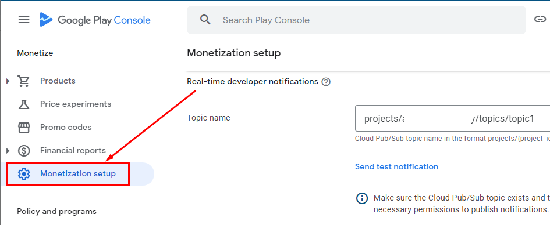Click the Topic name label
This screenshot has width=550, height=225.
[208, 118]
